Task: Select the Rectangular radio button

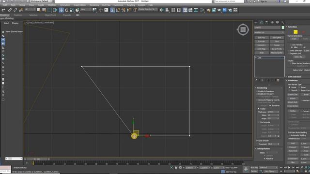Action: pyautogui.click(x=258, y=122)
